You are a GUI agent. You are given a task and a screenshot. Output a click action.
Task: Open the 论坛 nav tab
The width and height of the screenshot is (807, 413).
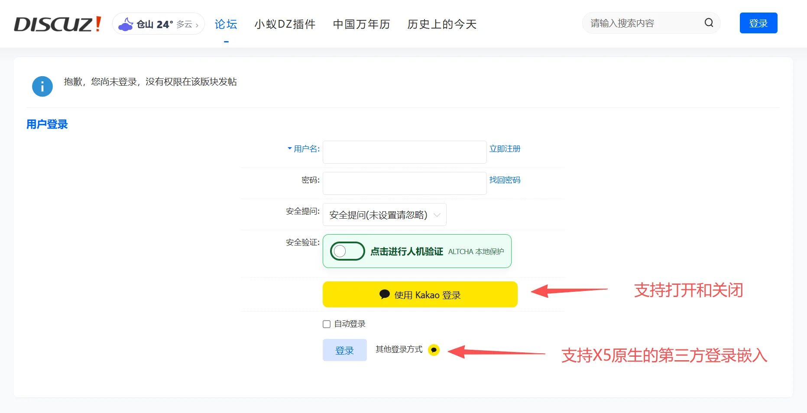click(x=226, y=24)
